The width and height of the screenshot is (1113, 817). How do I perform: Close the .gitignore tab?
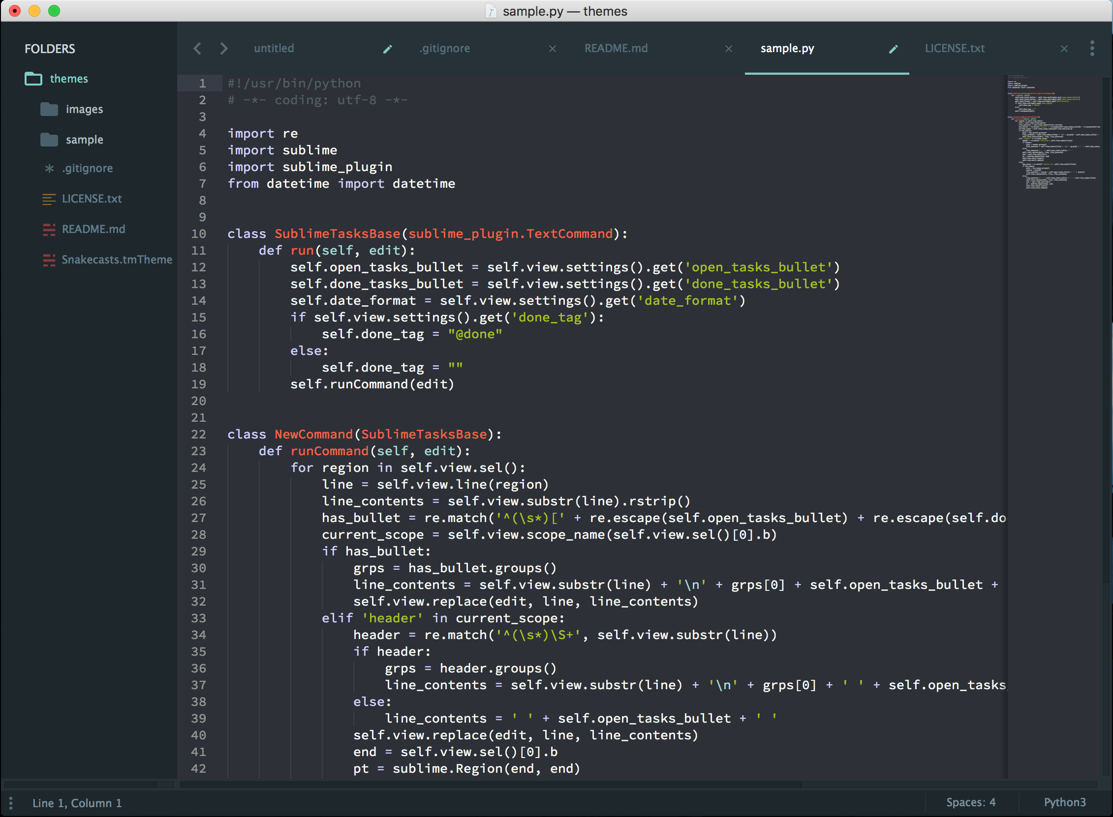click(x=553, y=49)
